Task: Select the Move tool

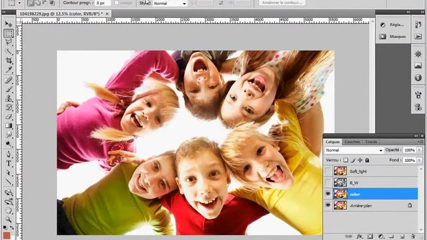Action: (9, 24)
